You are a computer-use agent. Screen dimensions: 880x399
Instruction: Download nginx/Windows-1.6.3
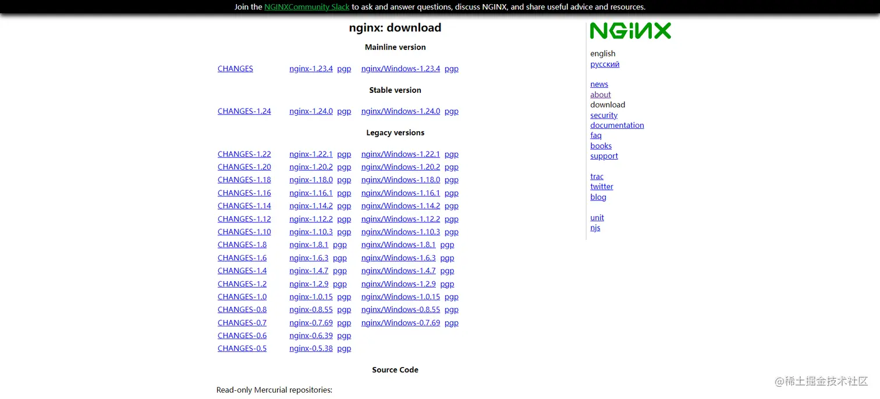click(398, 258)
